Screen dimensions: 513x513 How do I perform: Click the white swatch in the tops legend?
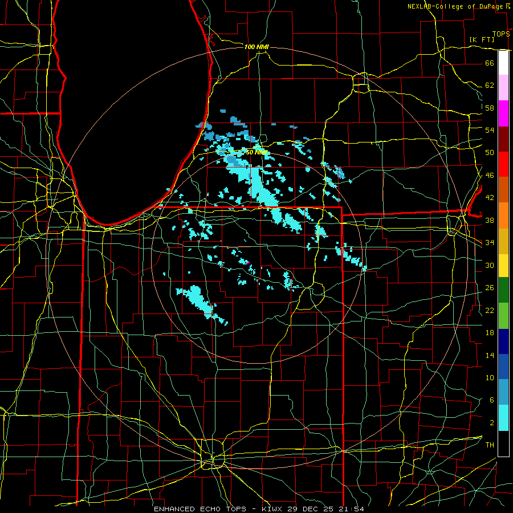(x=503, y=63)
